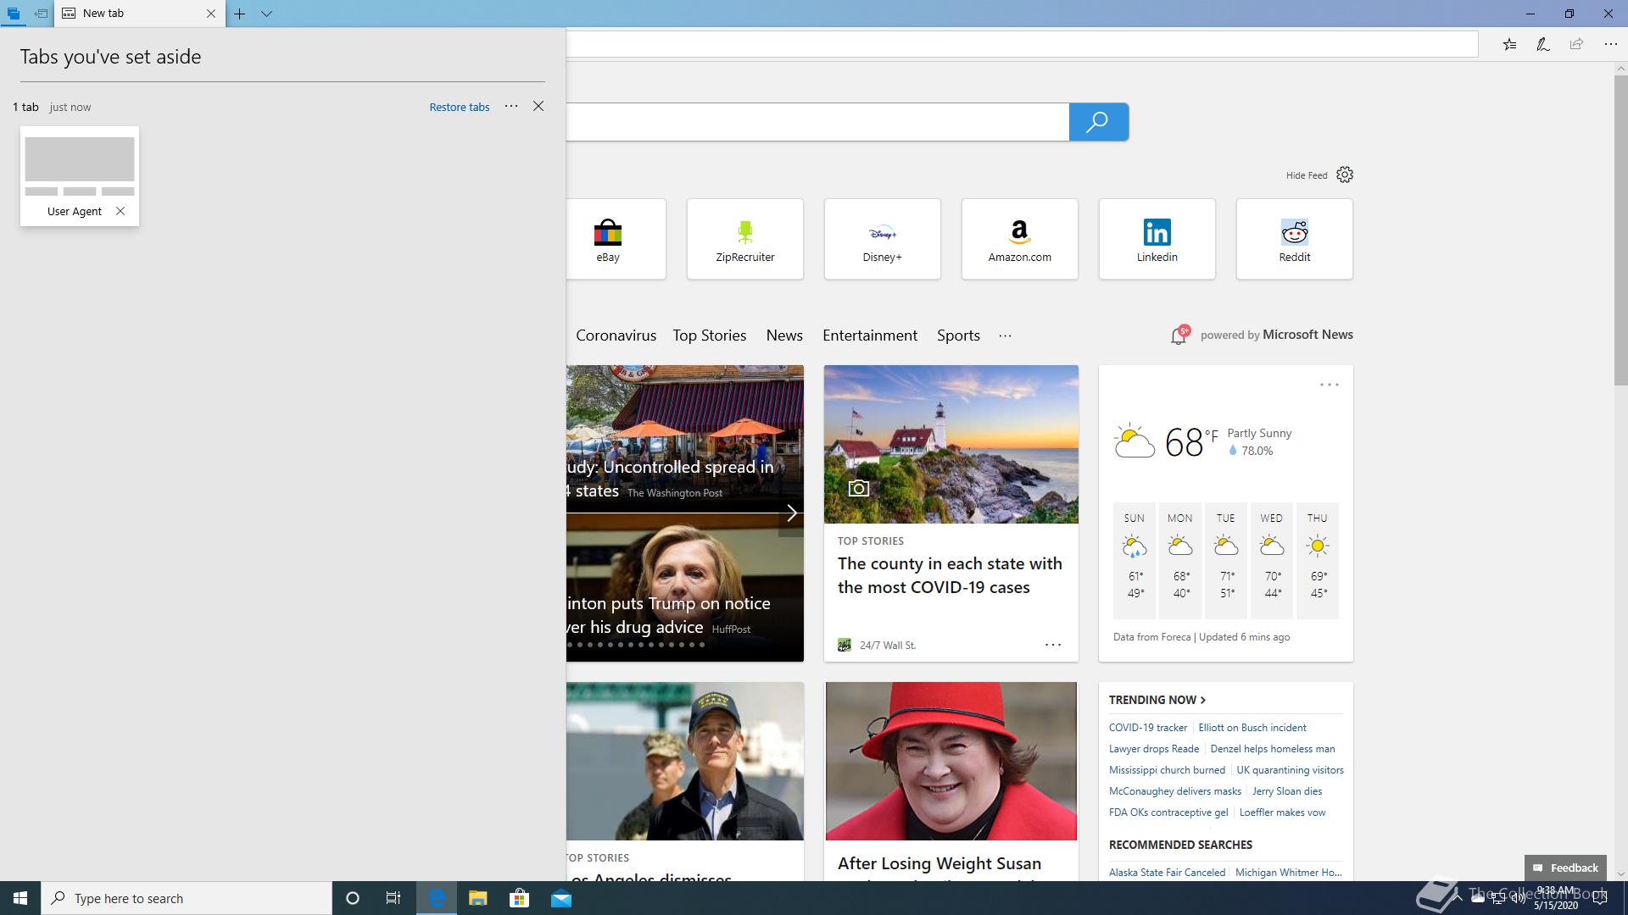The height and width of the screenshot is (915, 1628).
Task: Click Hide Feed
Action: (1307, 175)
